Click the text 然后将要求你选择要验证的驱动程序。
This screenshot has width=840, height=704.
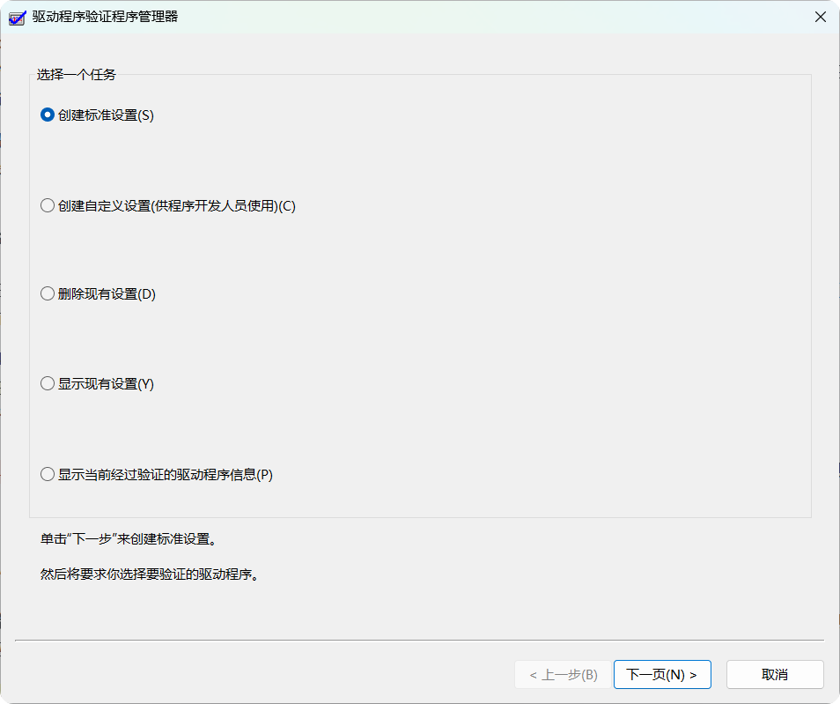pyautogui.click(x=150, y=574)
